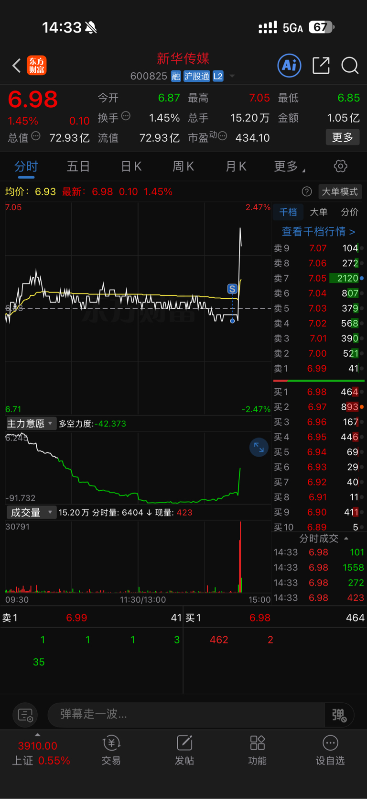Tap the 沪股通 badge
The image size is (367, 799).
(197, 76)
